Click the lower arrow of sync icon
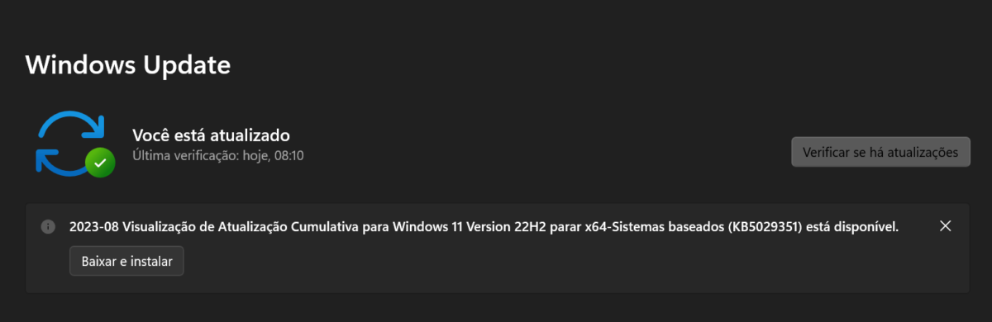Screen dimensions: 992x322 click(61, 162)
